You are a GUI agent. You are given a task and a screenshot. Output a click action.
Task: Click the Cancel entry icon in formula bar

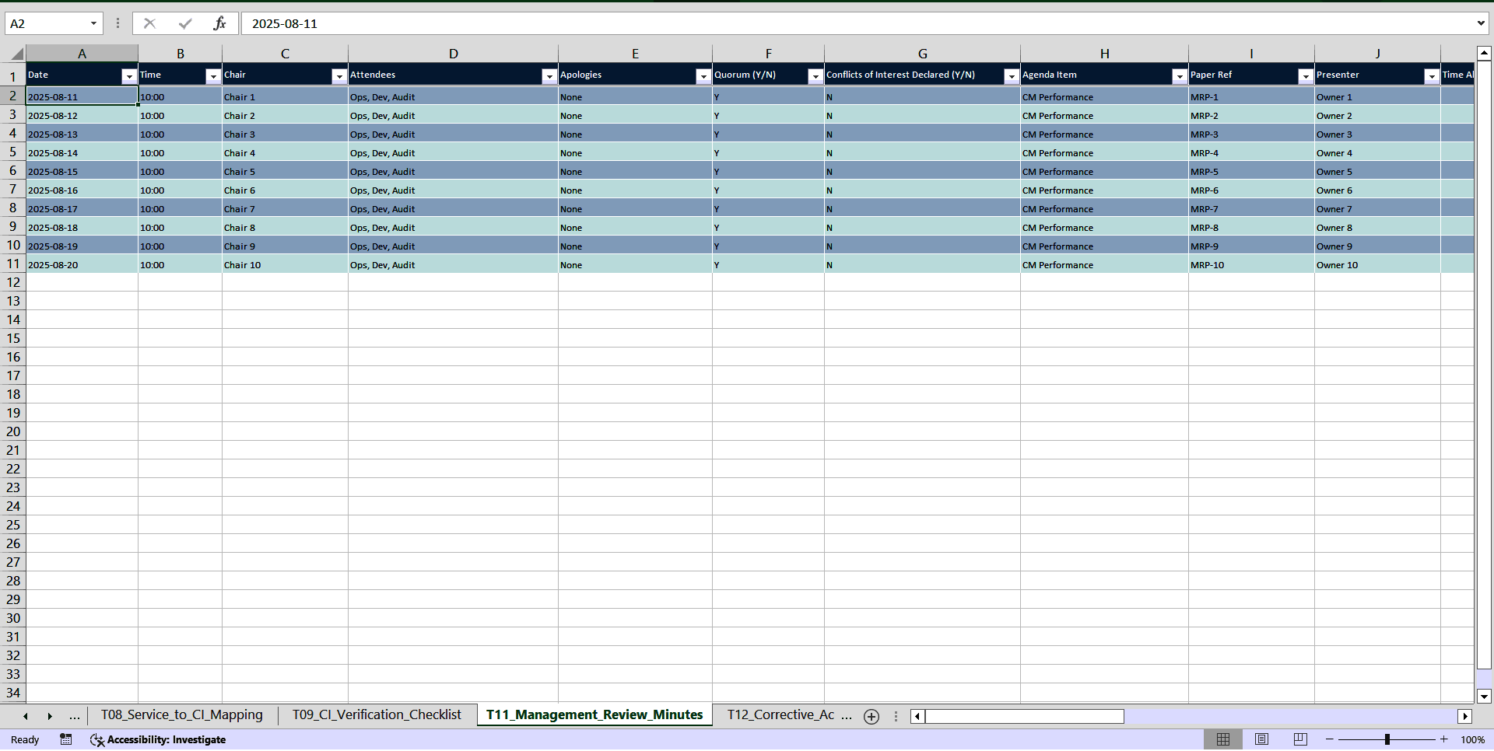tap(149, 23)
